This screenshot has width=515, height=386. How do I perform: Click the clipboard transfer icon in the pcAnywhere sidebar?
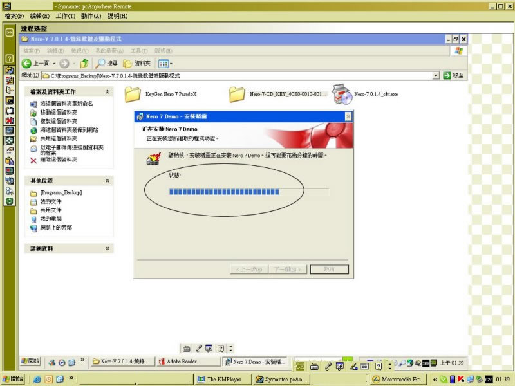(10, 161)
